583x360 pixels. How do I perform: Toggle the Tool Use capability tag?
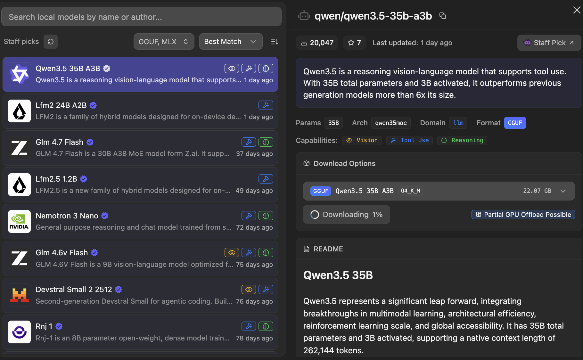coord(409,140)
